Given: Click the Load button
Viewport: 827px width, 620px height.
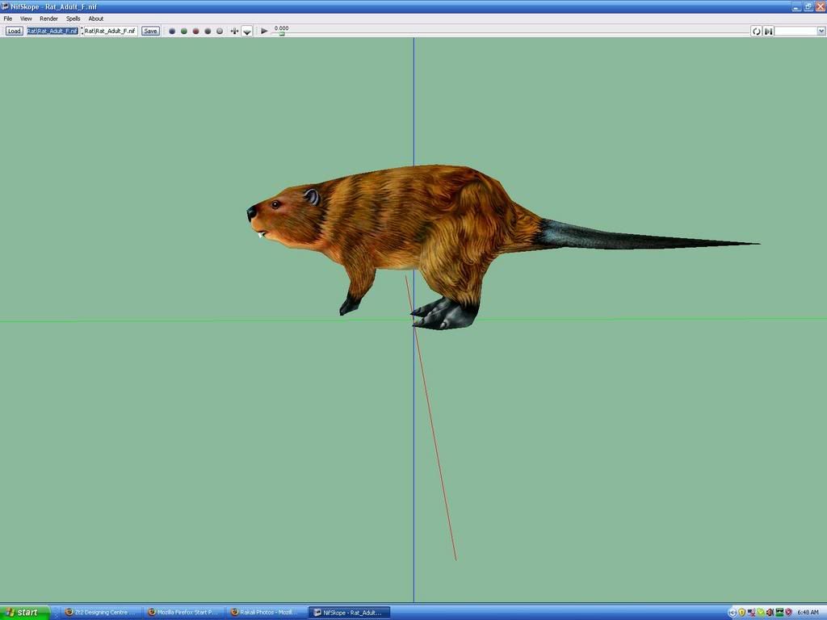Looking at the screenshot, I should pos(15,31).
